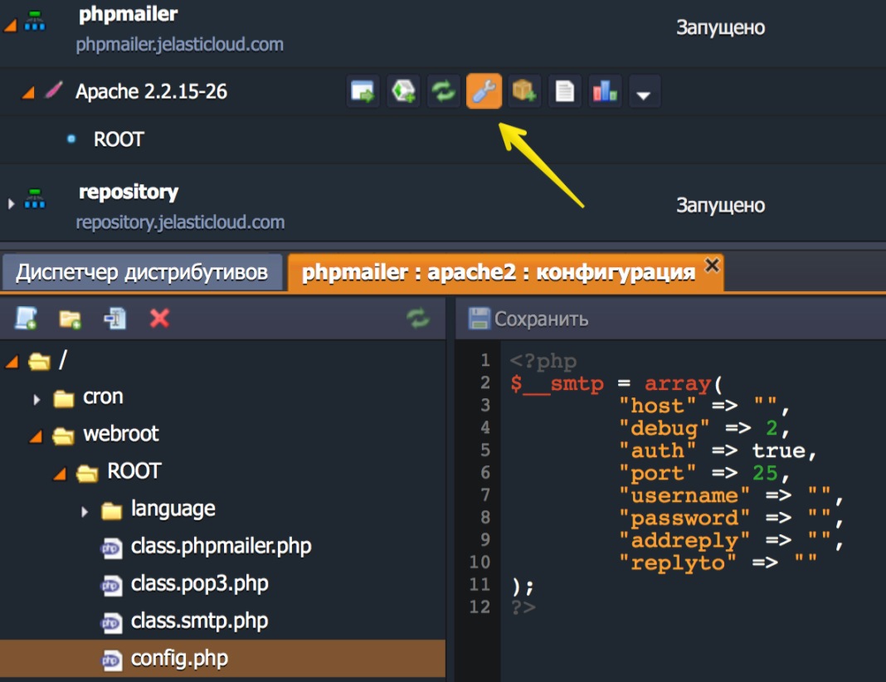This screenshot has width=886, height=682.
Task: Open phpmailer.jelasticloud.com link
Action: [x=180, y=45]
